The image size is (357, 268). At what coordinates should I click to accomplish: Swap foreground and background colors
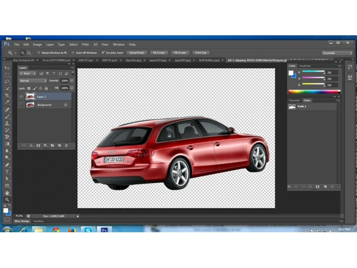click(x=9, y=205)
